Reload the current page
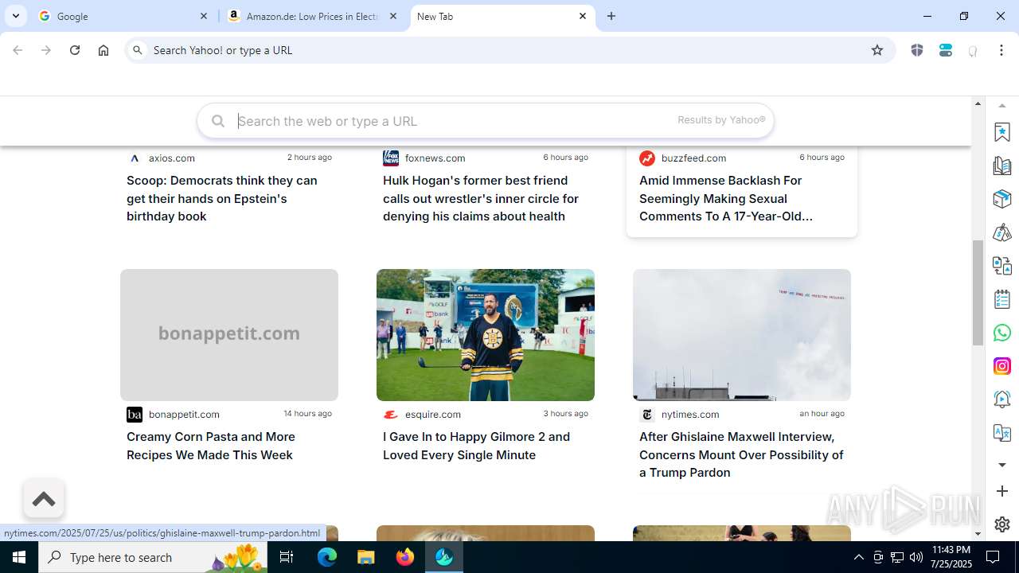Image resolution: width=1019 pixels, height=573 pixels. point(75,50)
